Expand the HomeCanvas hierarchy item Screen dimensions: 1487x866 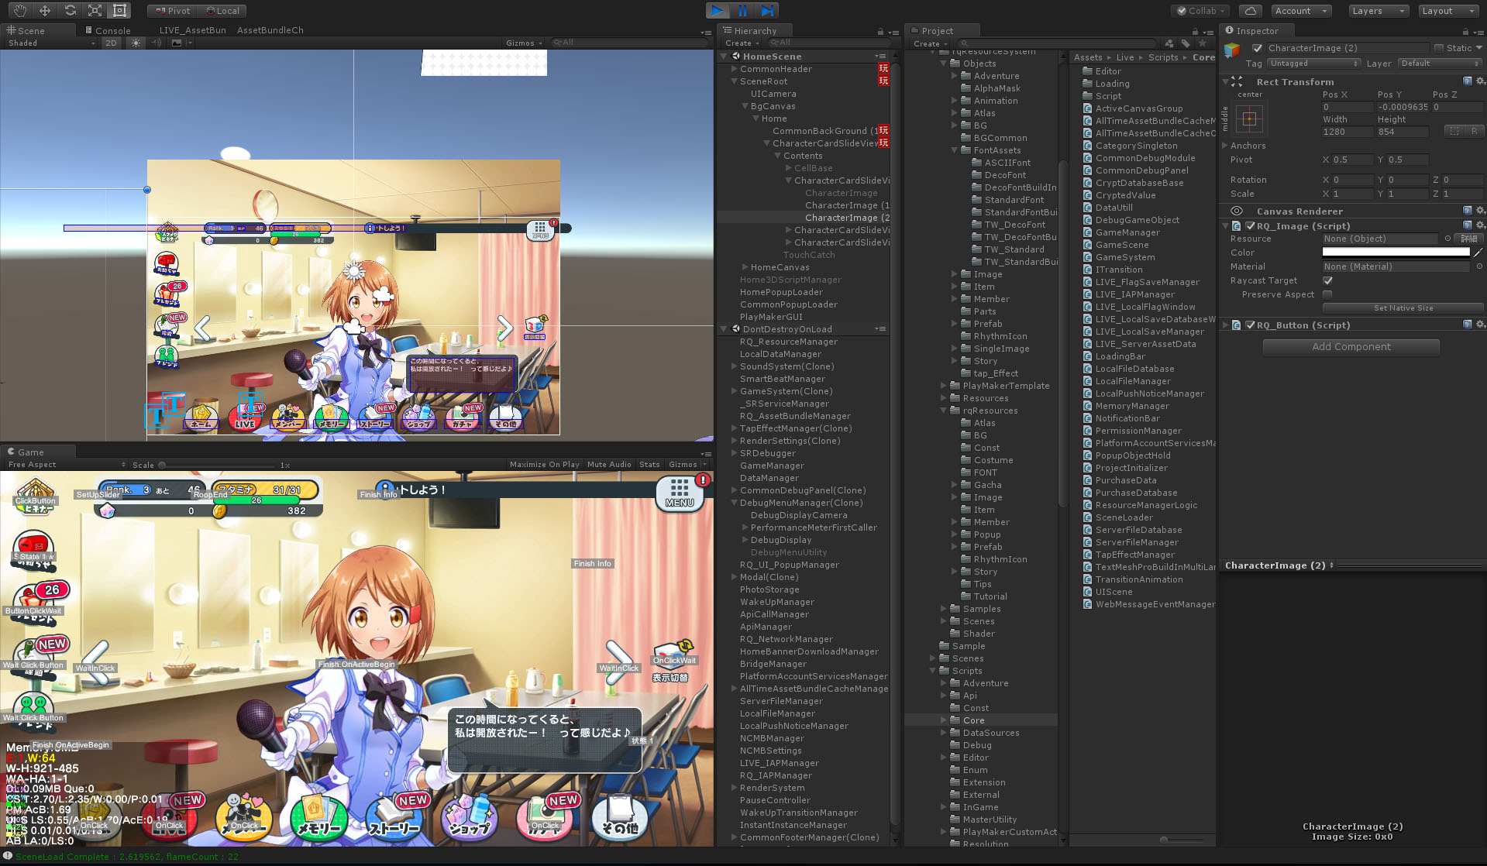click(x=745, y=267)
